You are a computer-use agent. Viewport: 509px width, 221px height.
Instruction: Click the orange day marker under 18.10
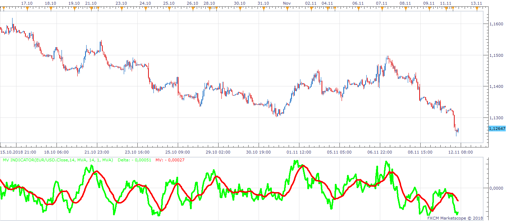pyautogui.click(x=51, y=9)
